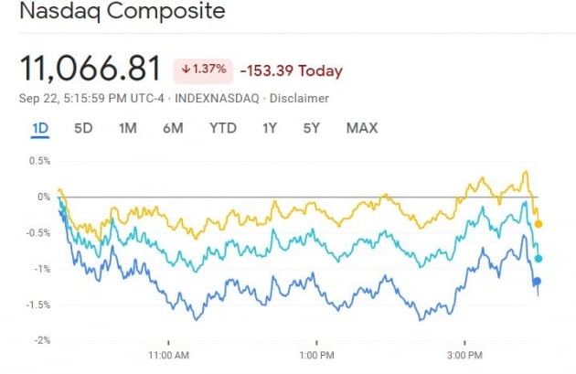Click the 1:00 PM axis label
The width and height of the screenshot is (576, 374).
coord(315,354)
